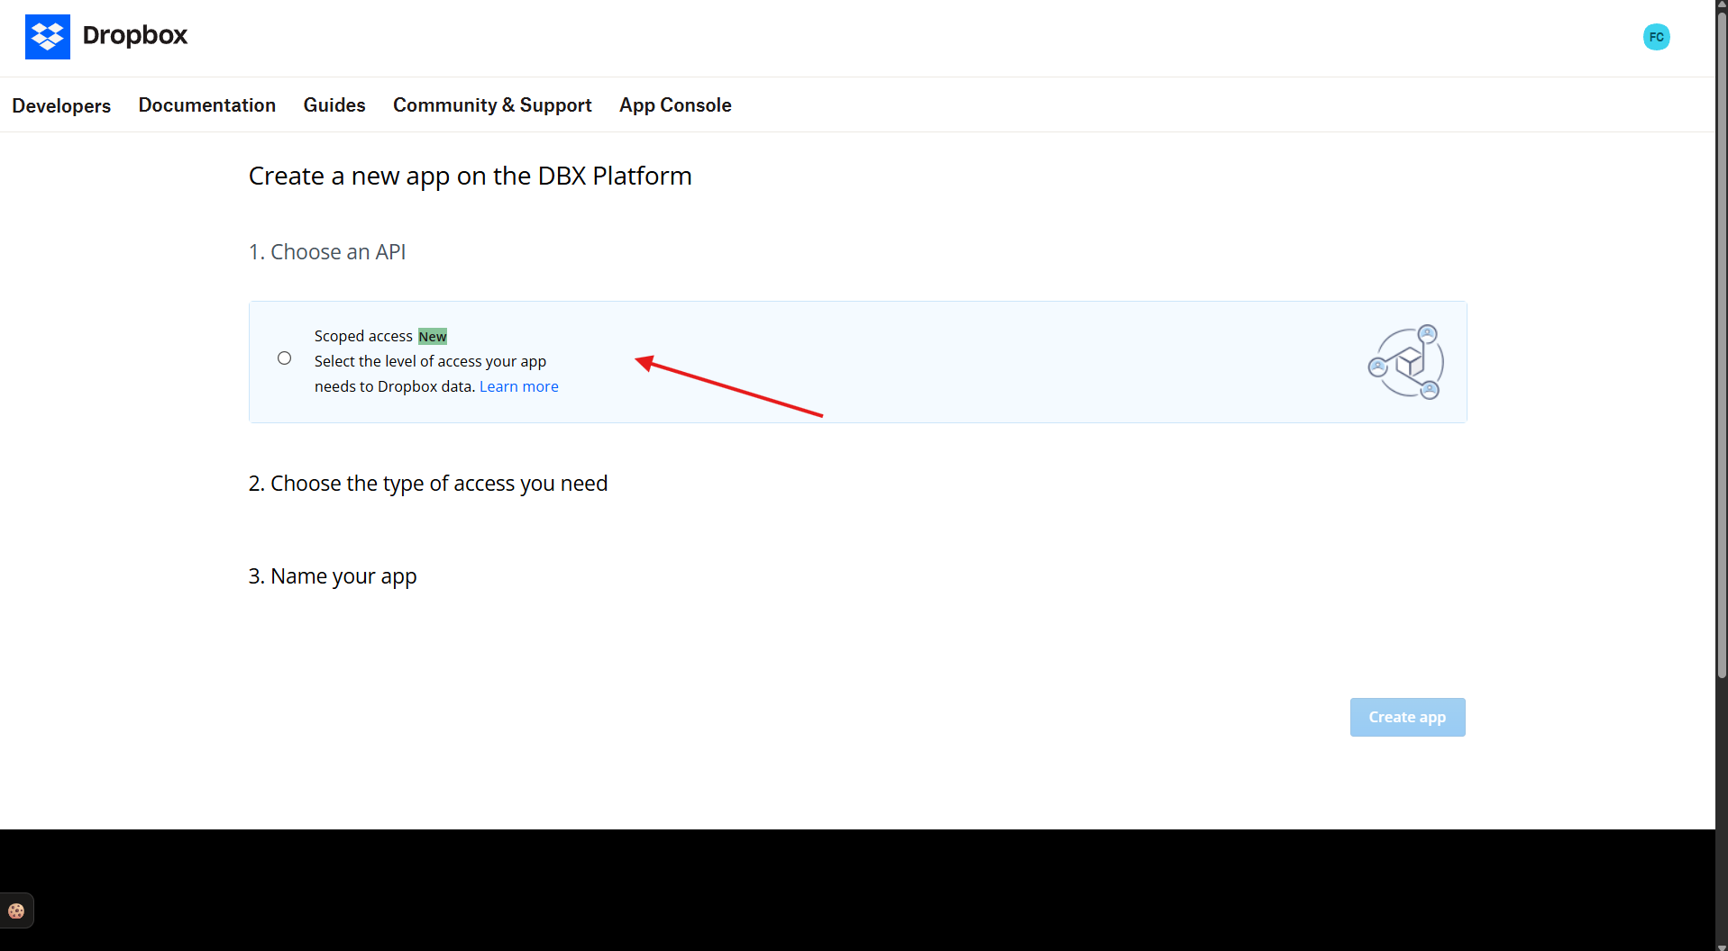Open the Community & Support menu
This screenshot has width=1728, height=951.
(492, 105)
